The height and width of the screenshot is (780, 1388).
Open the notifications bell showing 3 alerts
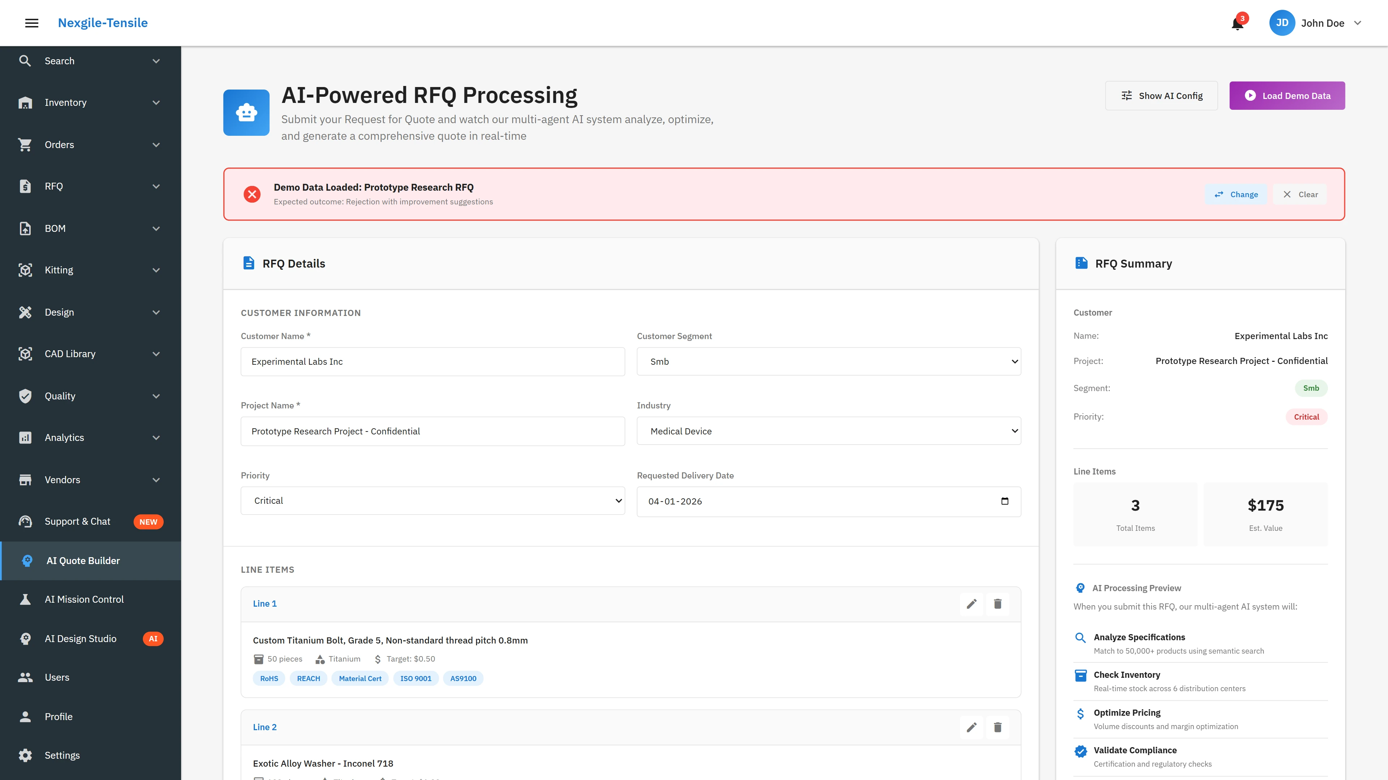(1237, 23)
